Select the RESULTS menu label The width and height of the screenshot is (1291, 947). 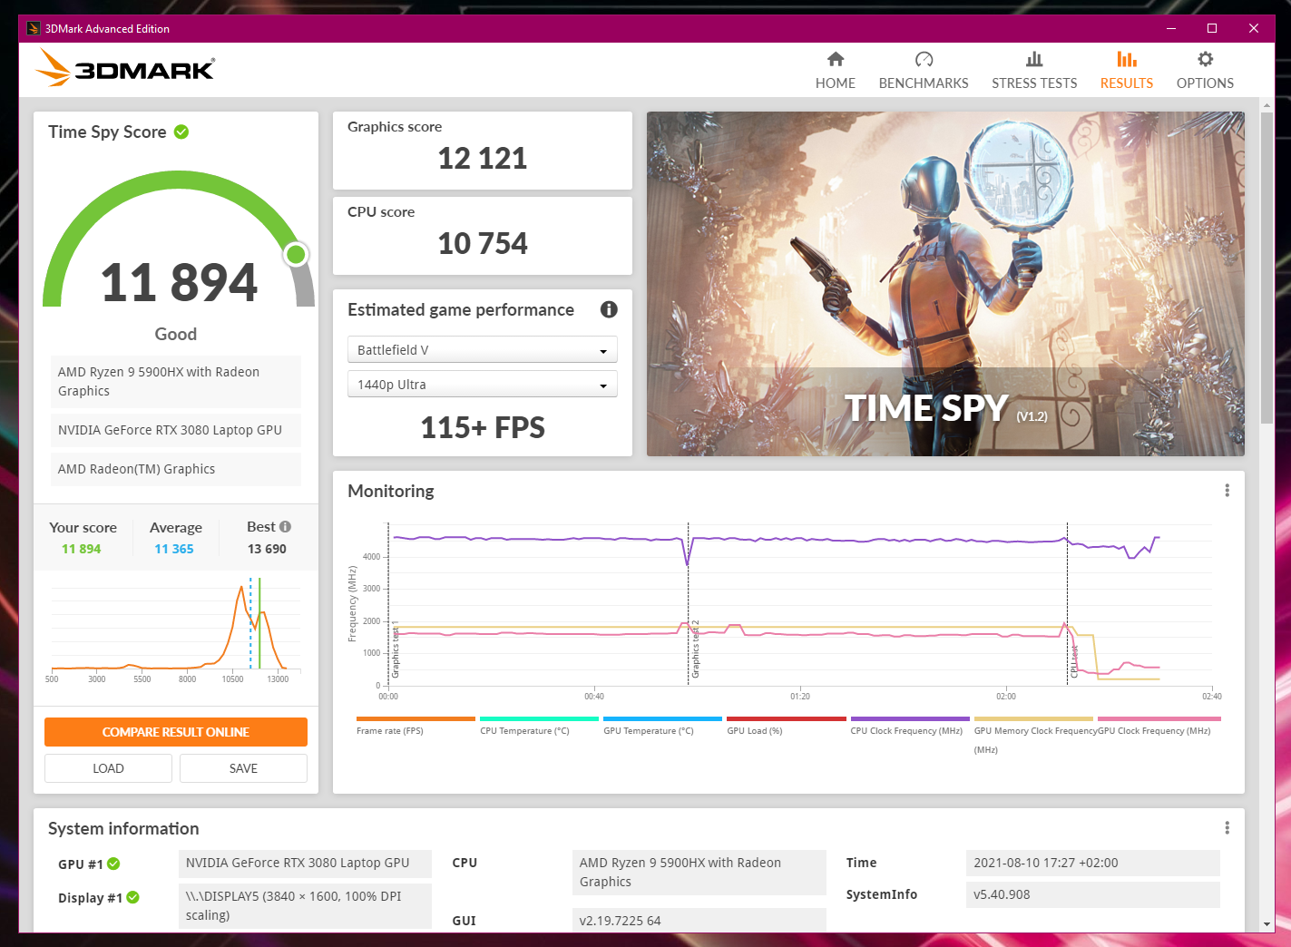tap(1127, 83)
